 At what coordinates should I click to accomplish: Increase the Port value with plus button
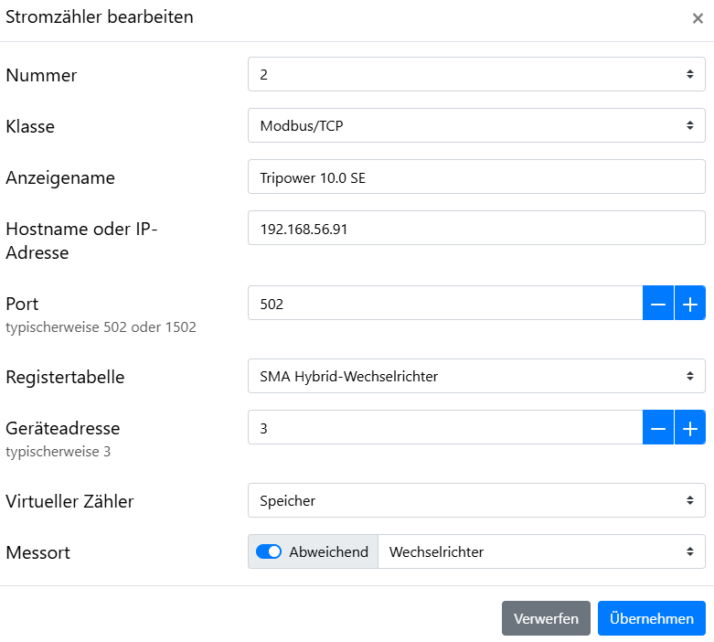coord(690,304)
